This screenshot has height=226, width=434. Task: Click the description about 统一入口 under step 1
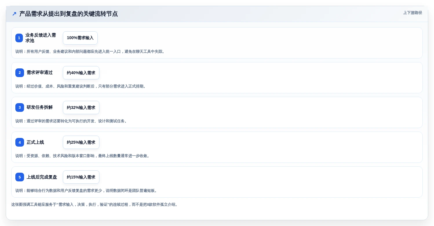pyautogui.click(x=91, y=52)
